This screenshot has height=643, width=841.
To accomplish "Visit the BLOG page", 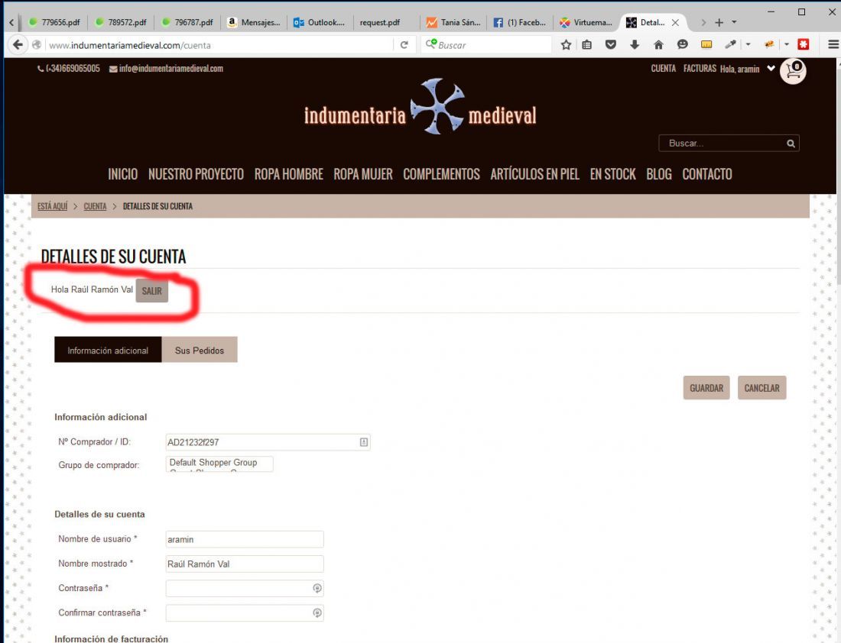I will (658, 174).
